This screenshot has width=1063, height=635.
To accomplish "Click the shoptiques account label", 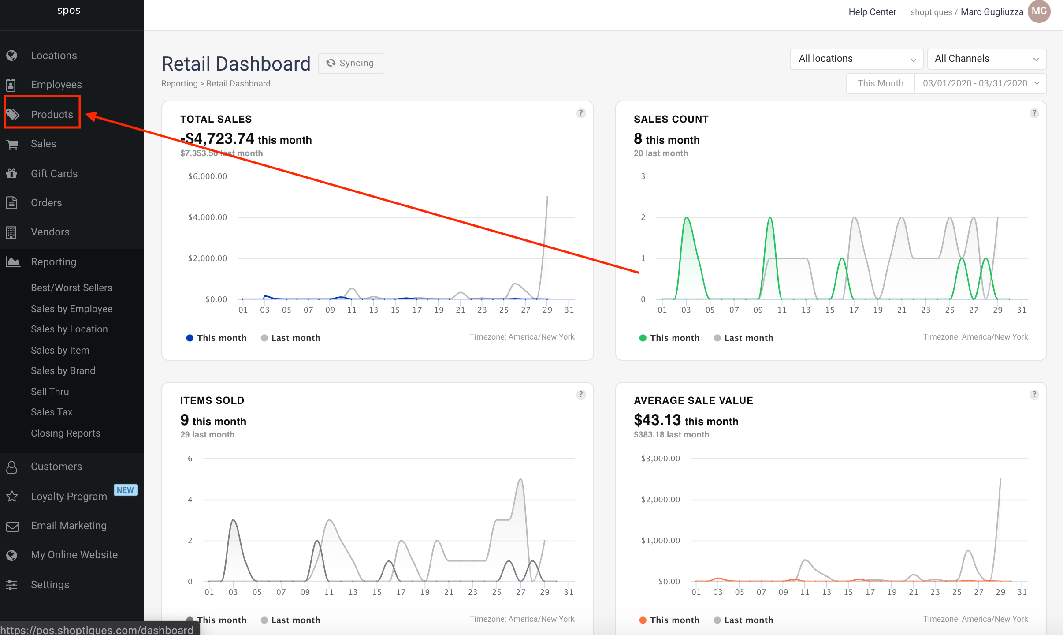I will point(931,12).
